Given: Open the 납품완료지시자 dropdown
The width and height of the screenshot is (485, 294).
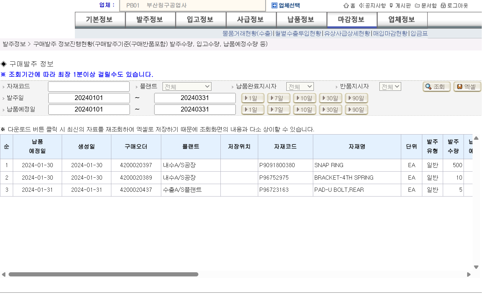Looking at the screenshot, I should click(x=300, y=87).
